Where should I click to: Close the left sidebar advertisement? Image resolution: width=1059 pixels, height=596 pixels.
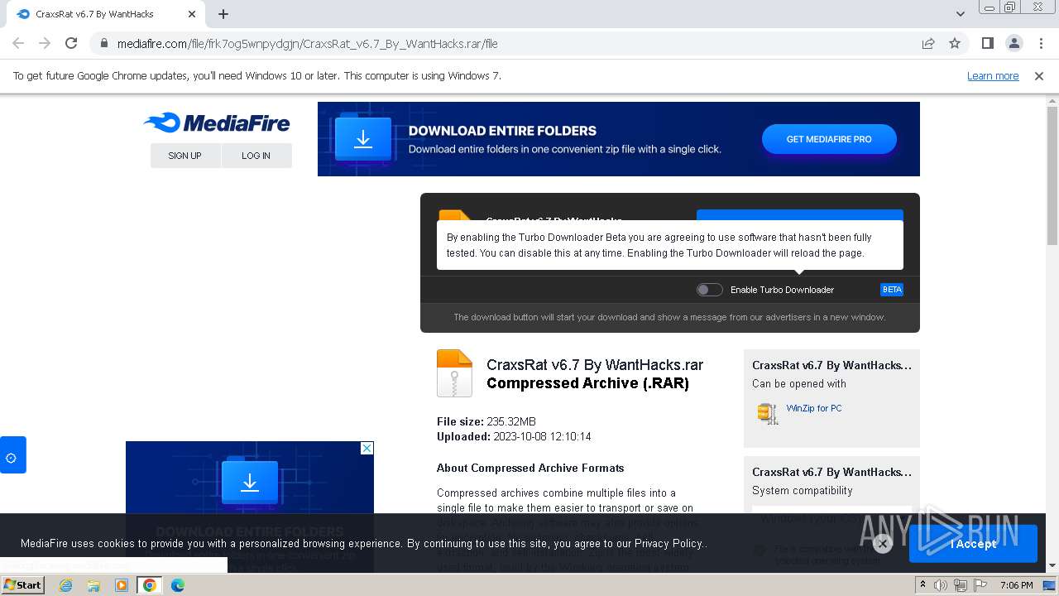(x=367, y=448)
